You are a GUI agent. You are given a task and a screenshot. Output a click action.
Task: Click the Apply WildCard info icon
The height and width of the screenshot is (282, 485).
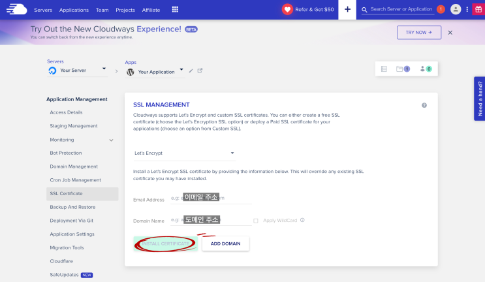click(302, 220)
